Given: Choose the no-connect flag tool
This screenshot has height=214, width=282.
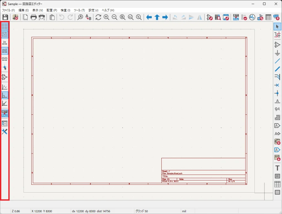Looking at the screenshot, I should (277, 85).
